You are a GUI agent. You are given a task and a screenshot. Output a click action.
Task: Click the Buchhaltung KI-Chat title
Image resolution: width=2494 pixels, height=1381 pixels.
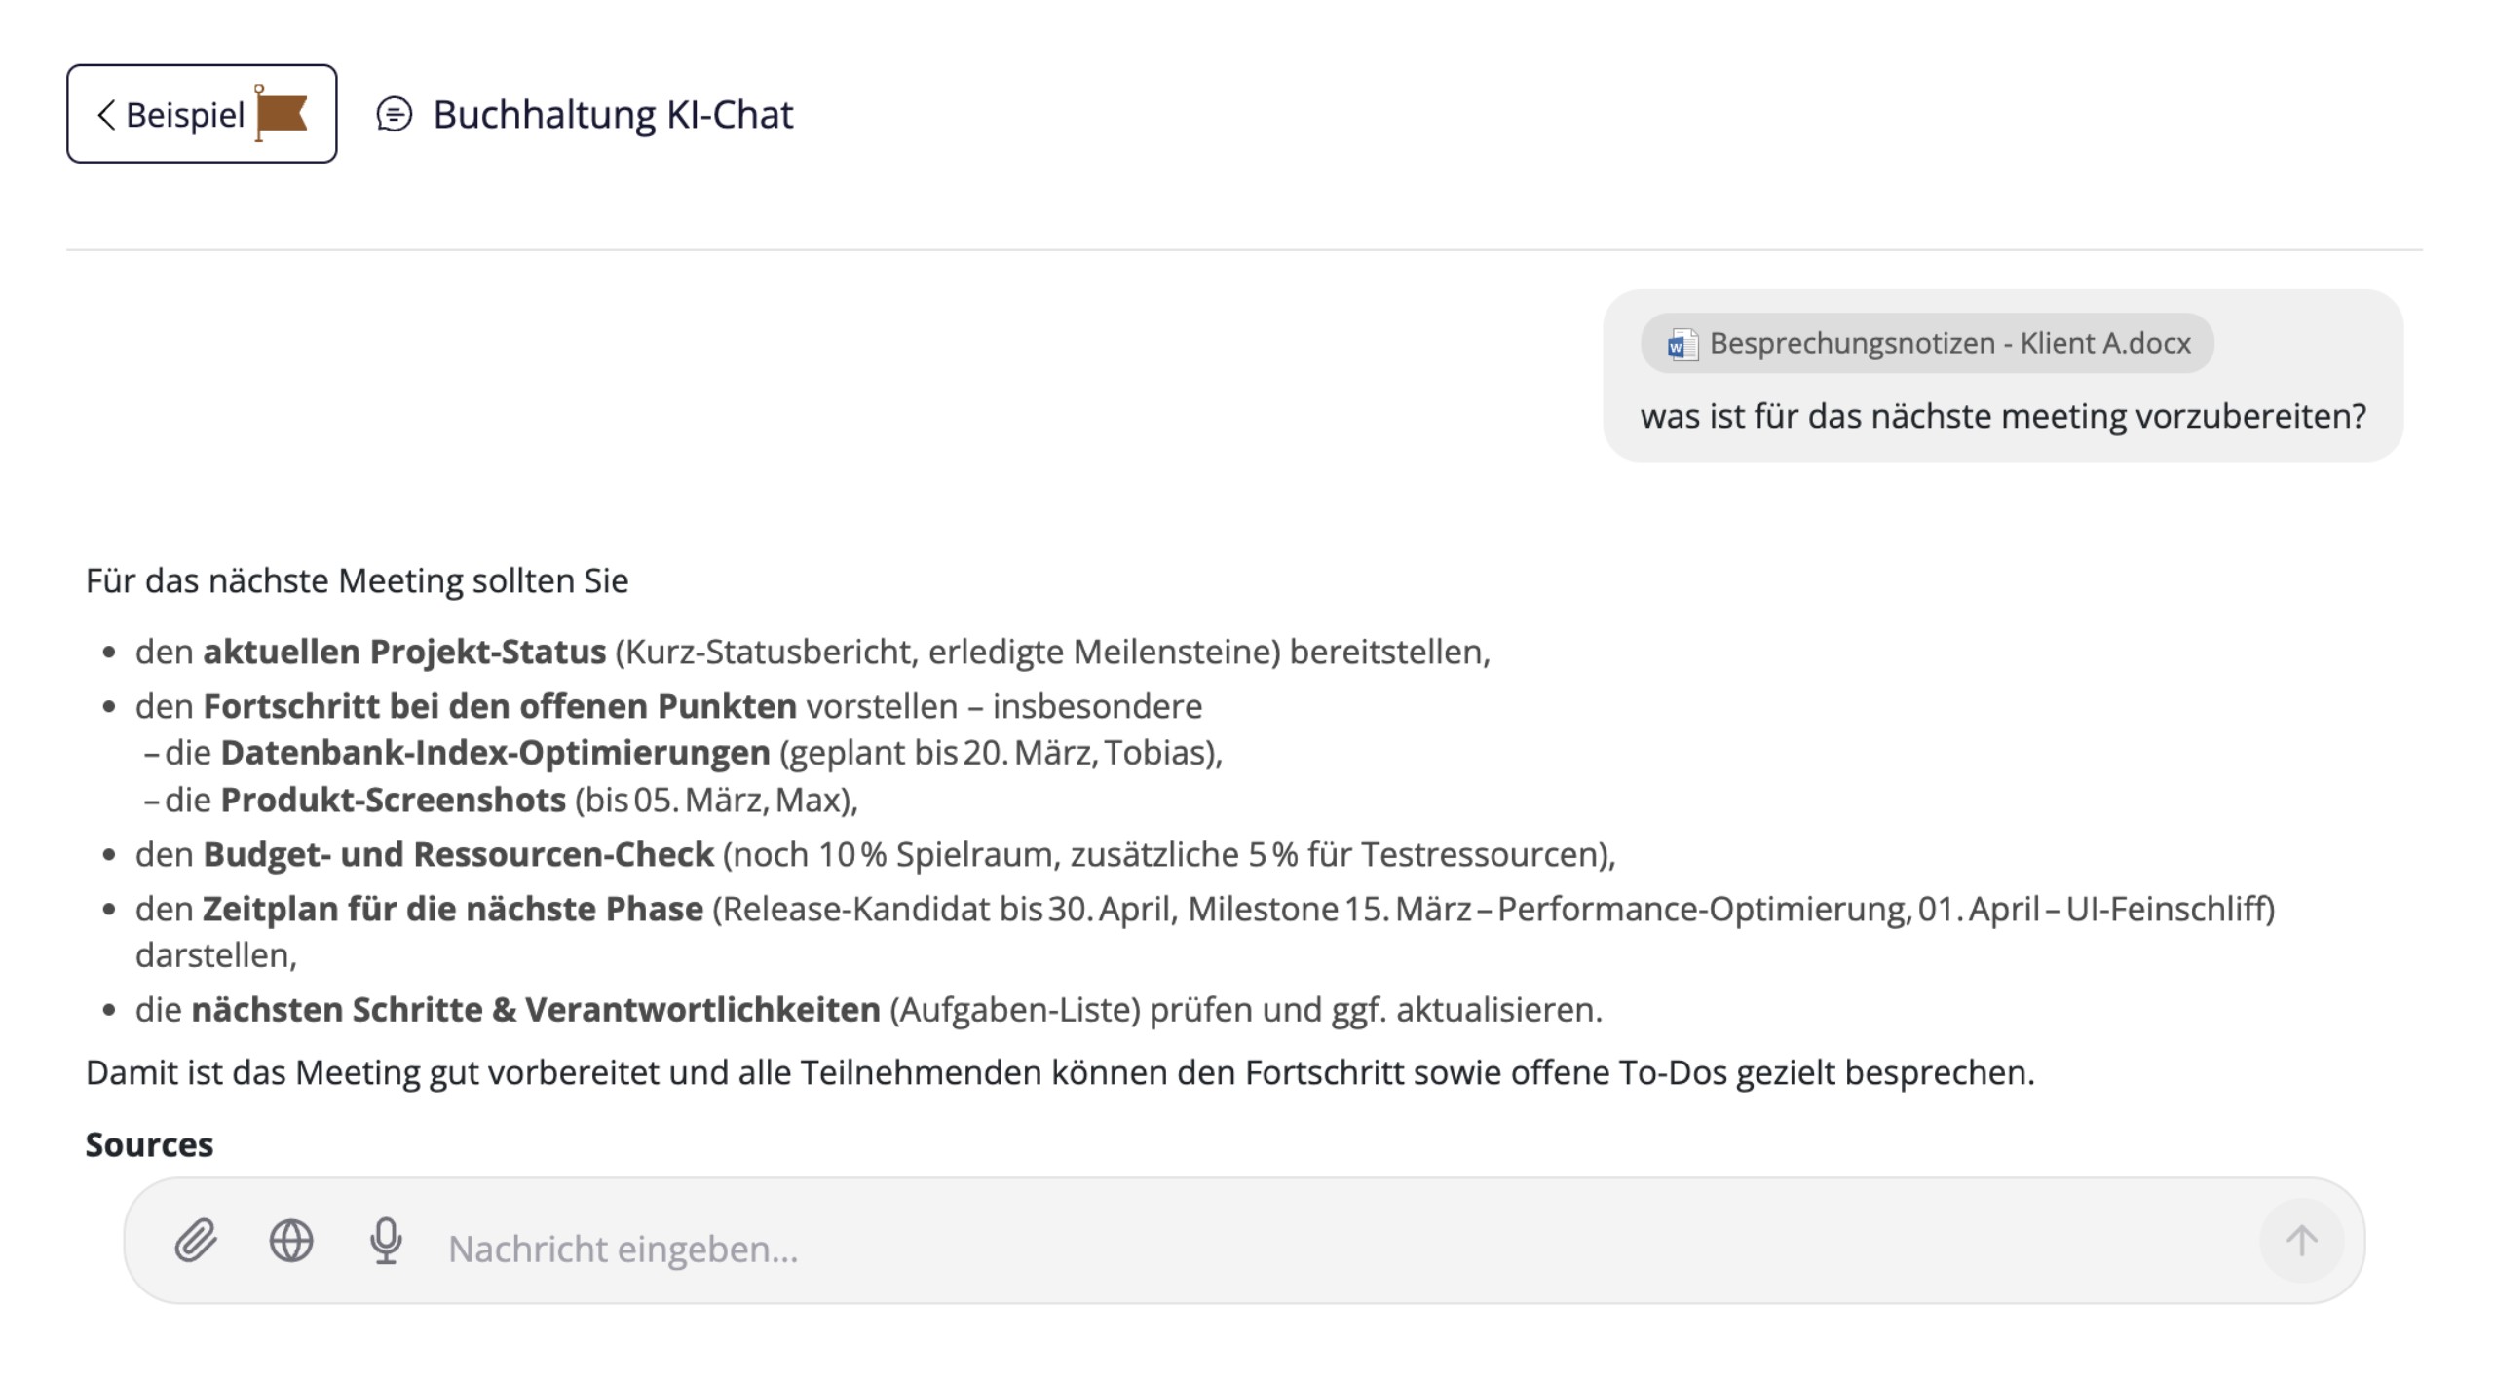point(613,115)
